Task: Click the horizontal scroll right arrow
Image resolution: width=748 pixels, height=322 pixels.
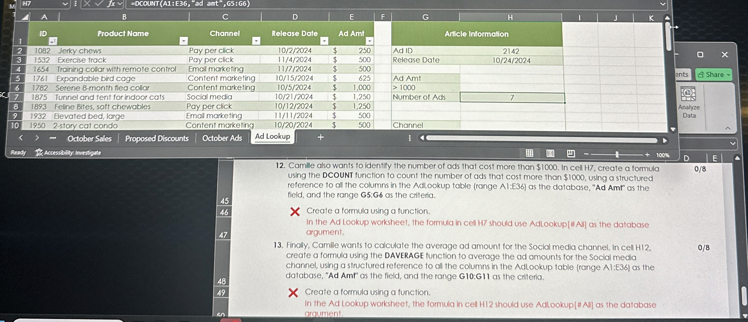Action: click(x=665, y=141)
